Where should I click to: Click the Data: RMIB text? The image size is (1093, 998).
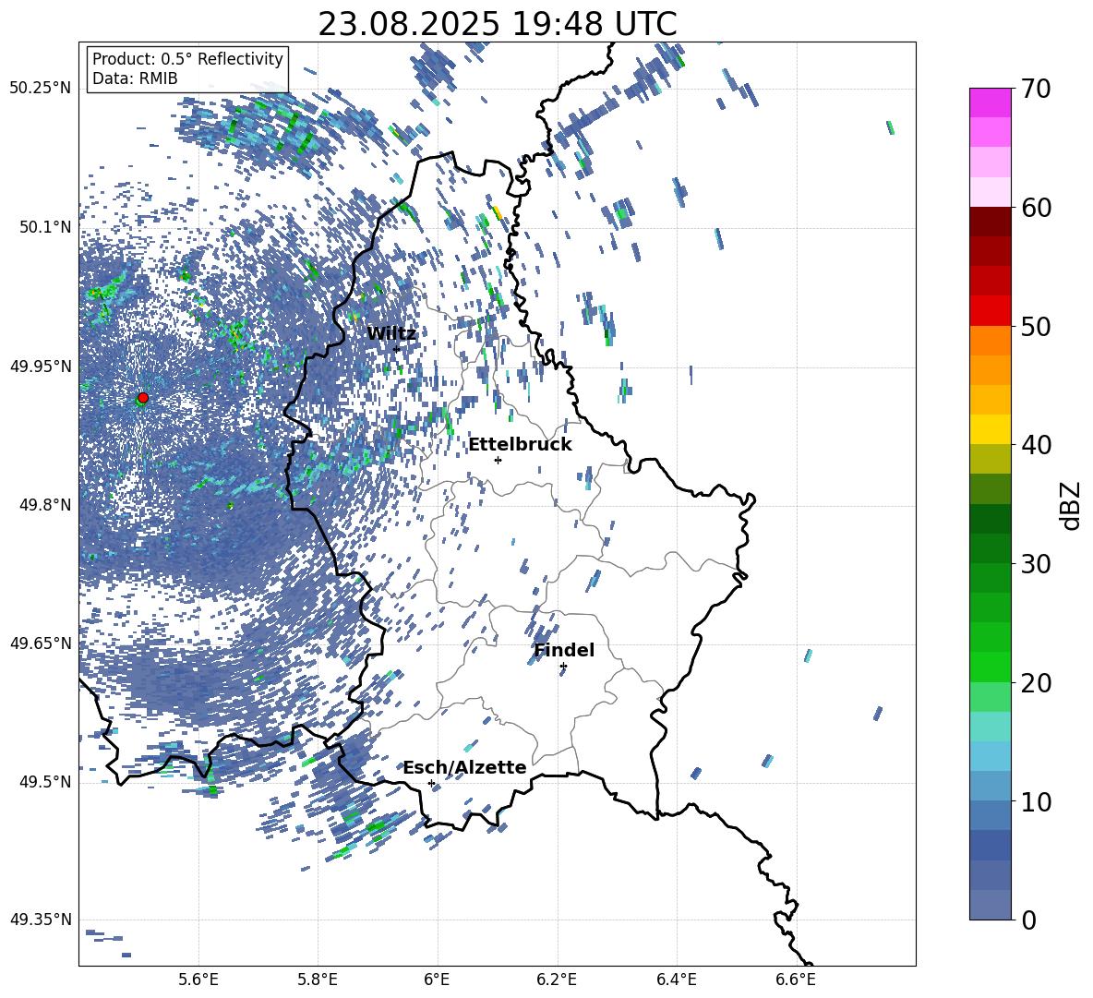(135, 78)
